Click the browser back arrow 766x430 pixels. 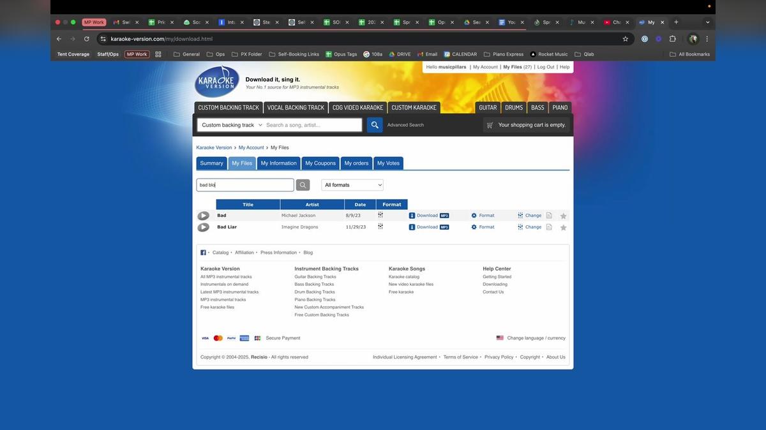[59, 39]
